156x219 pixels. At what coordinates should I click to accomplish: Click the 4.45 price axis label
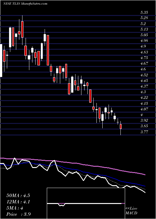pos(144,81)
